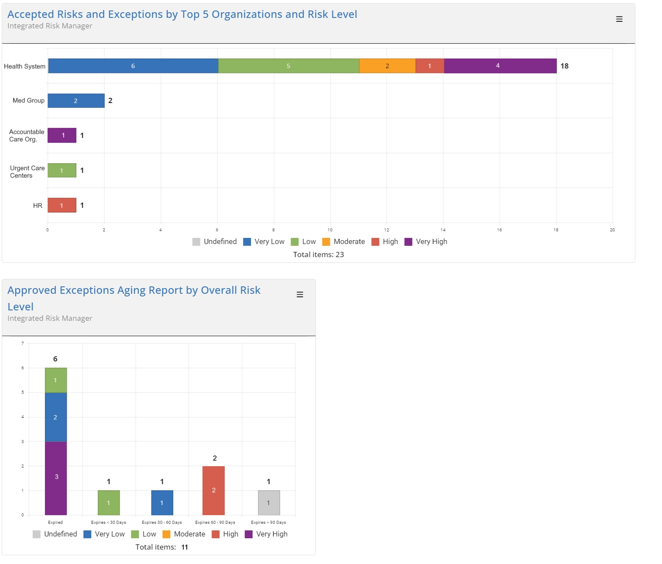Click the Accountable Care Org. purple bar

click(62, 135)
